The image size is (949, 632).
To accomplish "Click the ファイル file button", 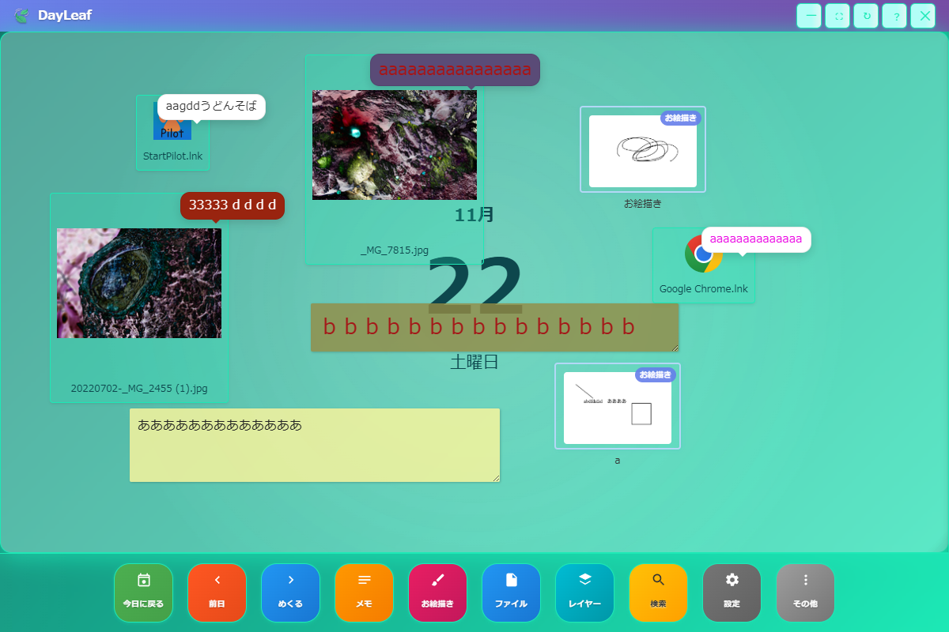I will (x=511, y=592).
